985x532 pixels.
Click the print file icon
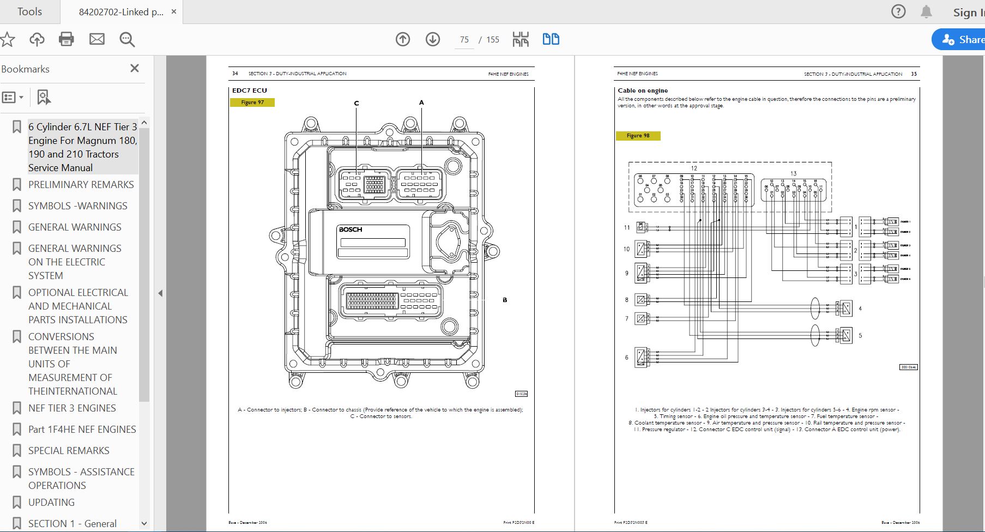(x=67, y=39)
